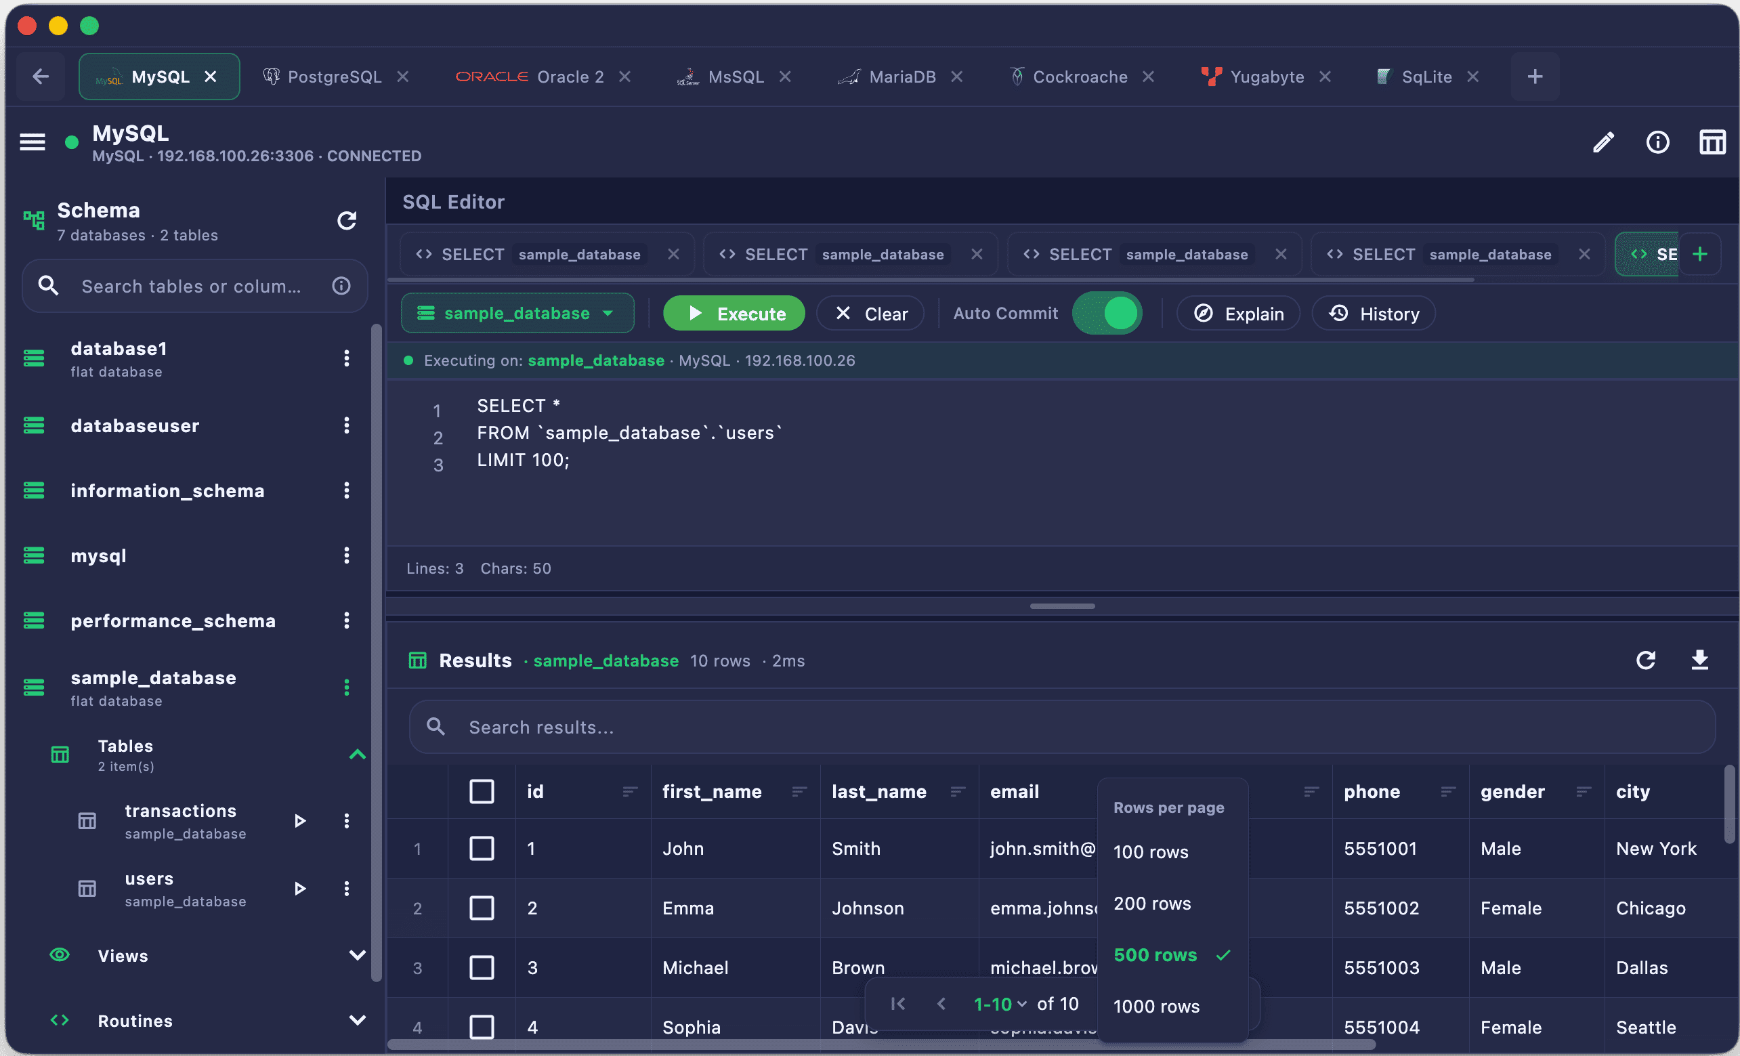Click the Search tables or columns field
Image resolution: width=1740 pixels, height=1056 pixels.
click(x=194, y=285)
